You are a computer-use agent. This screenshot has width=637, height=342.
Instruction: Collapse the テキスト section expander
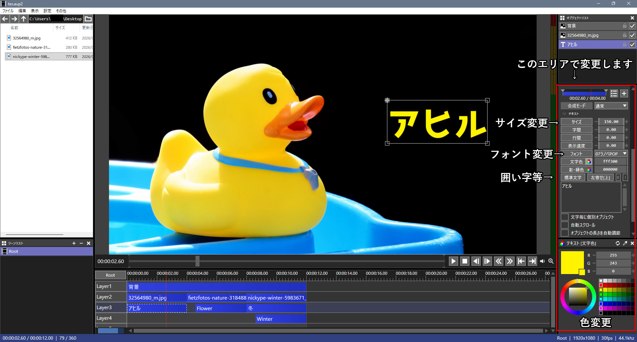[x=564, y=114]
